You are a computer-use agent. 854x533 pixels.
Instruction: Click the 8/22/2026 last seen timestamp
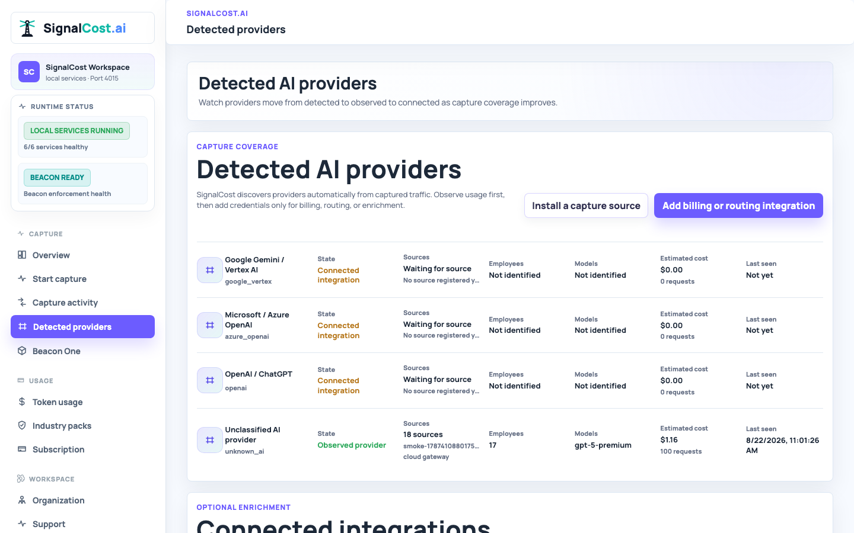click(783, 445)
